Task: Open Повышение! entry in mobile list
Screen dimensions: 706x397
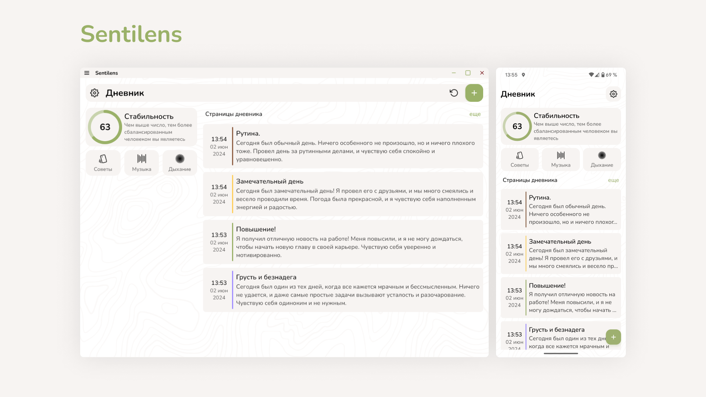Action: (561, 298)
